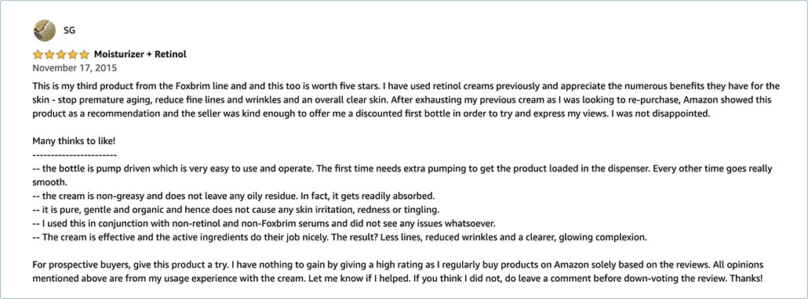Open the review title Moisturizer + Retinol
The image size is (808, 299).
click(x=140, y=55)
